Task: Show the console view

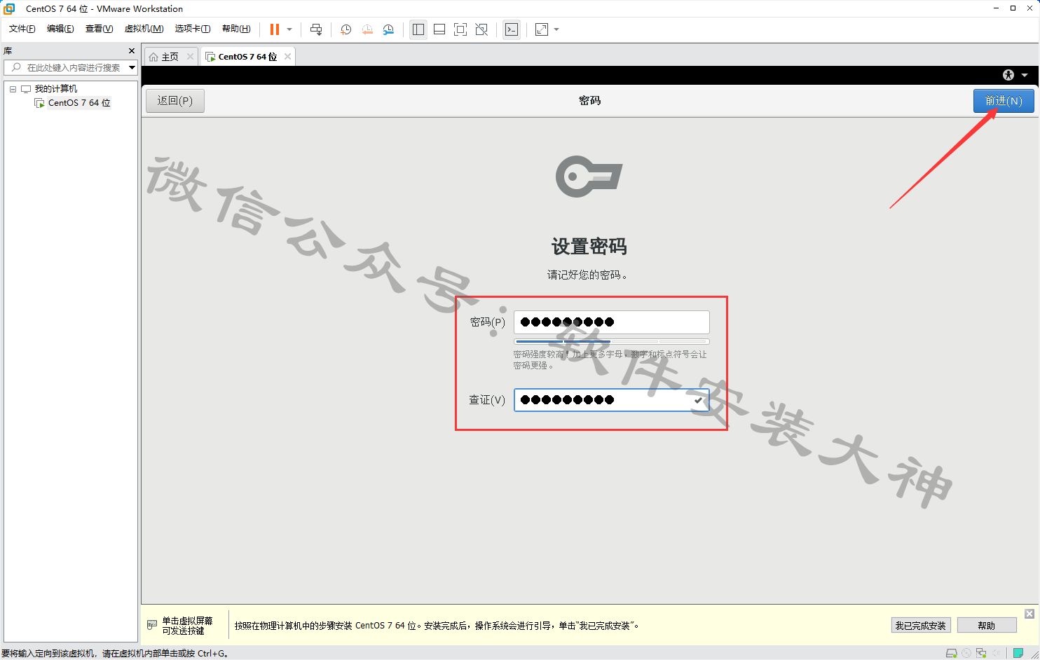Action: 512,29
